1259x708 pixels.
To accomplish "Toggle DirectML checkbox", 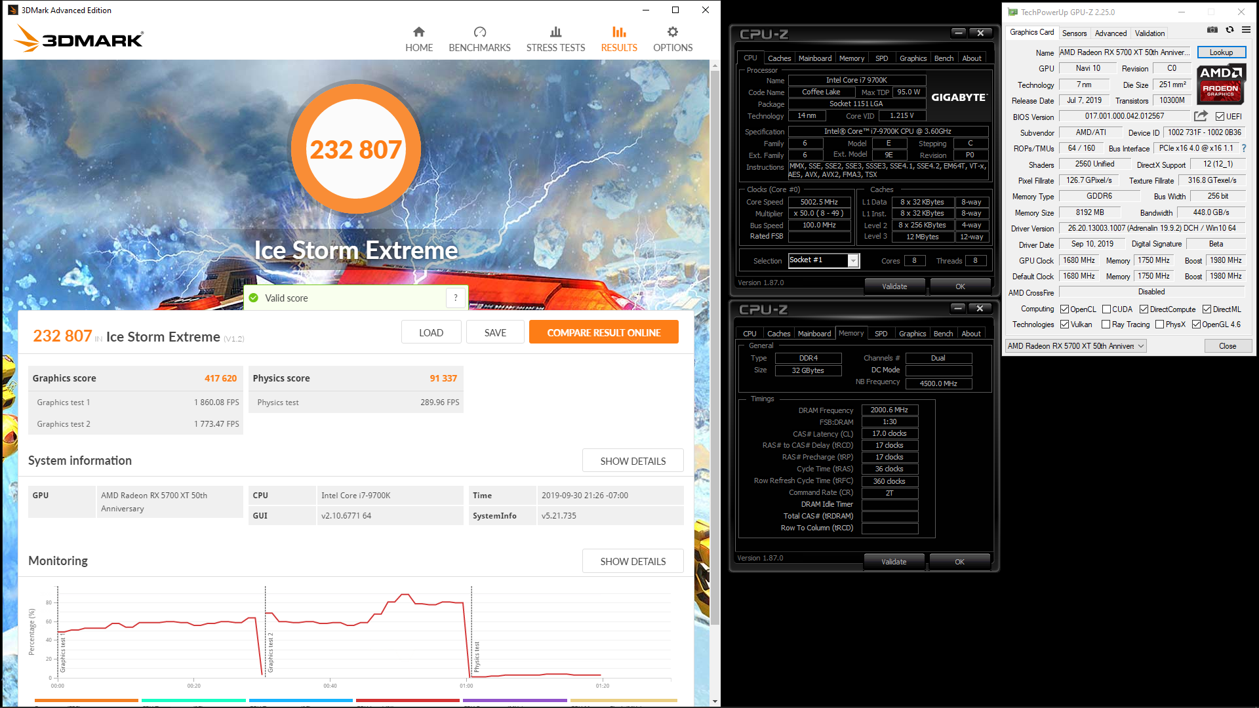I will [x=1207, y=309].
